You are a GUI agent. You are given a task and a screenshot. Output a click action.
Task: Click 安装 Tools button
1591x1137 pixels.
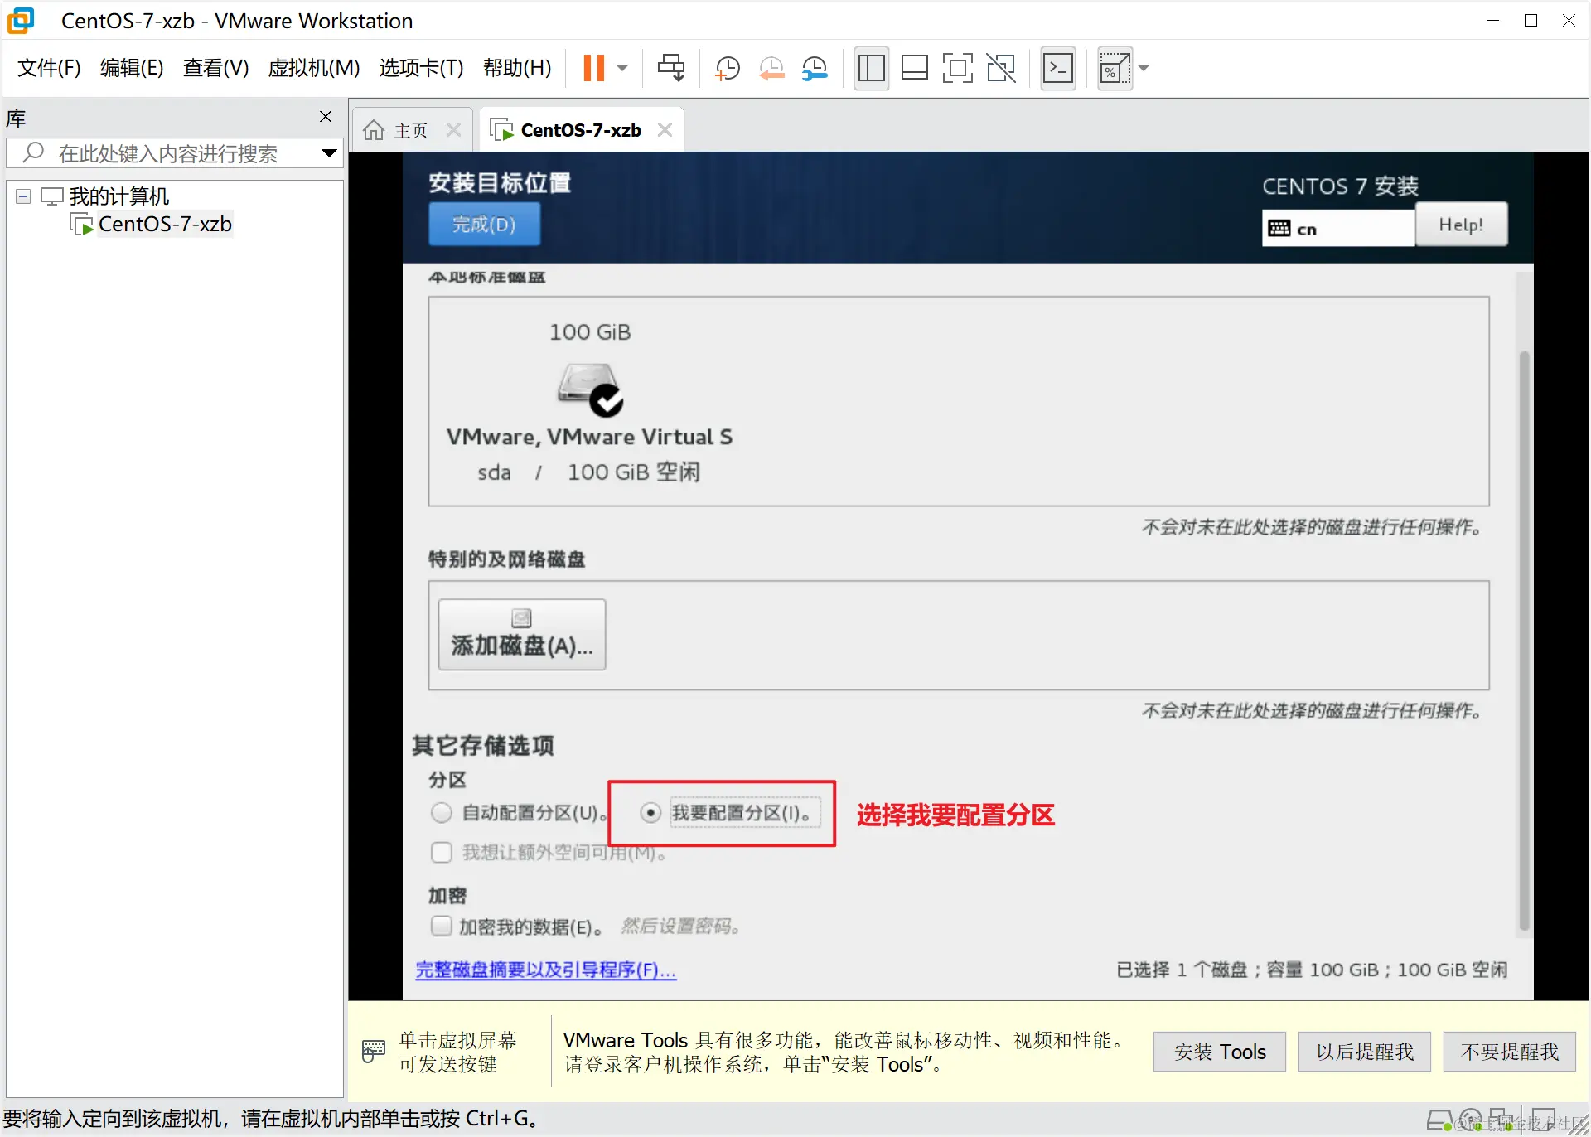click(1220, 1052)
